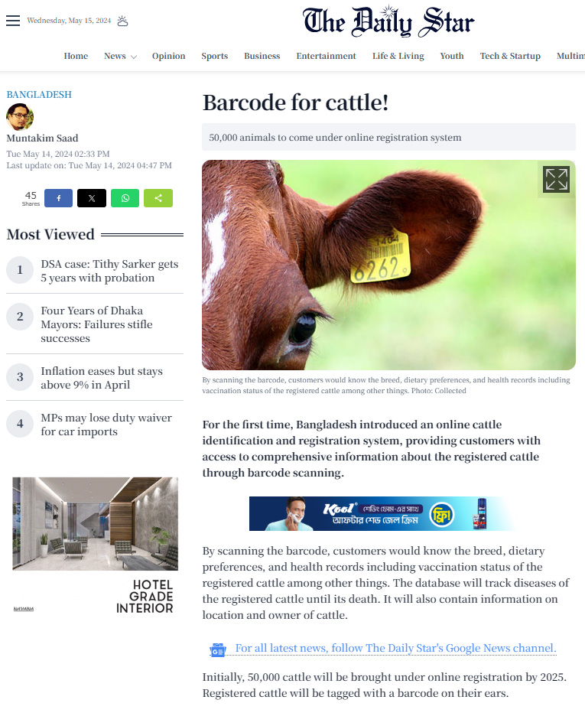Click the weather cloud icon
Screen dimensions: 585x716
click(123, 21)
